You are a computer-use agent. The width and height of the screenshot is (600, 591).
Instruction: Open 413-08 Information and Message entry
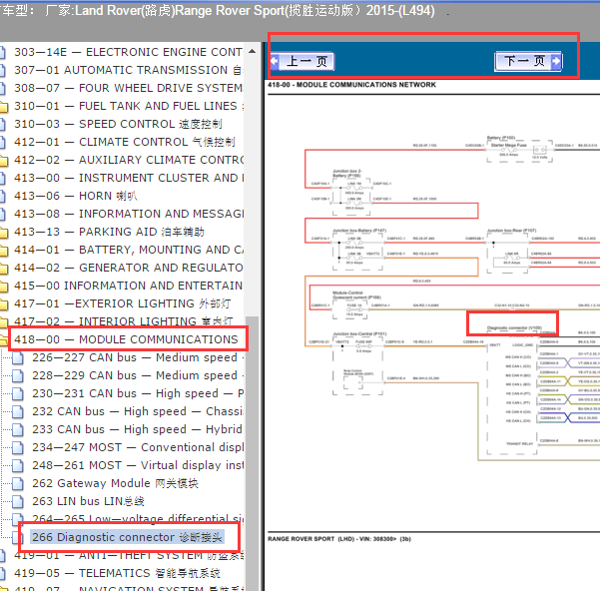(128, 214)
